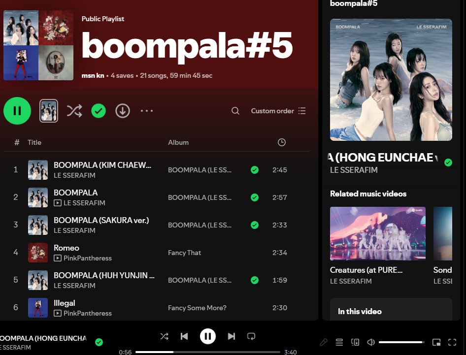Open the Fancy That album link
466x355 pixels.
184,253
